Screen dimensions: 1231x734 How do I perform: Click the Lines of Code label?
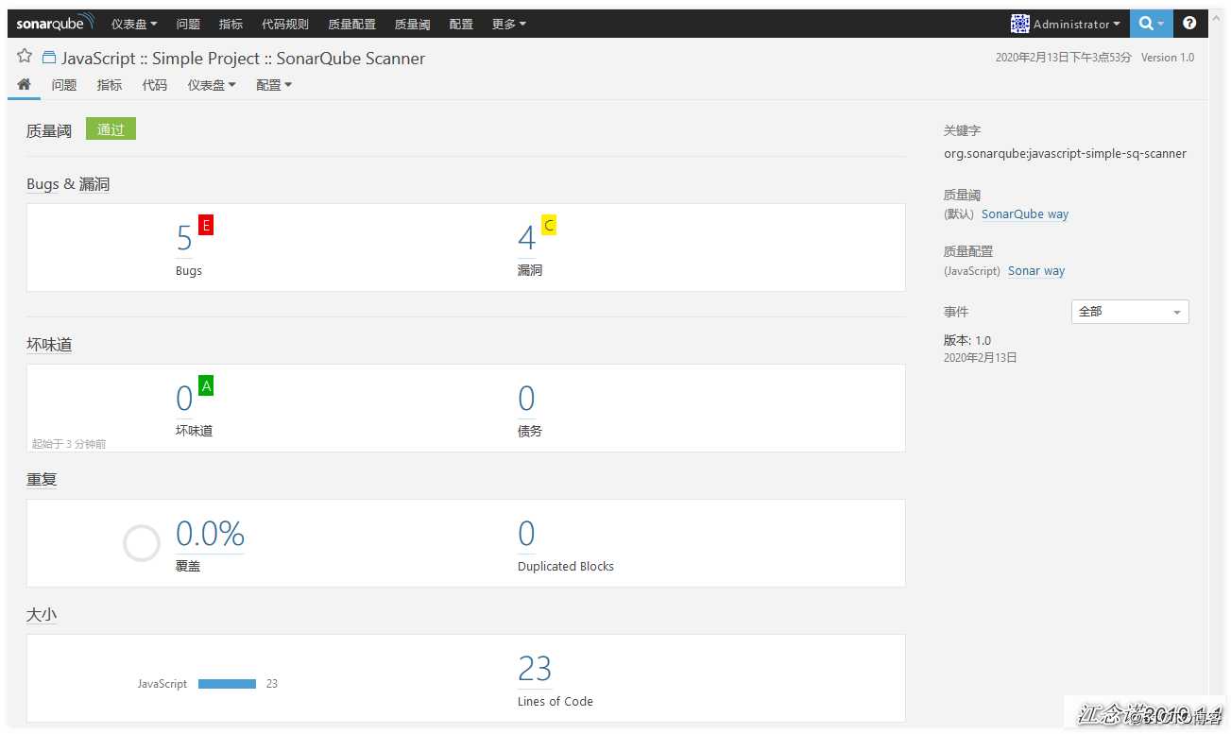556,701
